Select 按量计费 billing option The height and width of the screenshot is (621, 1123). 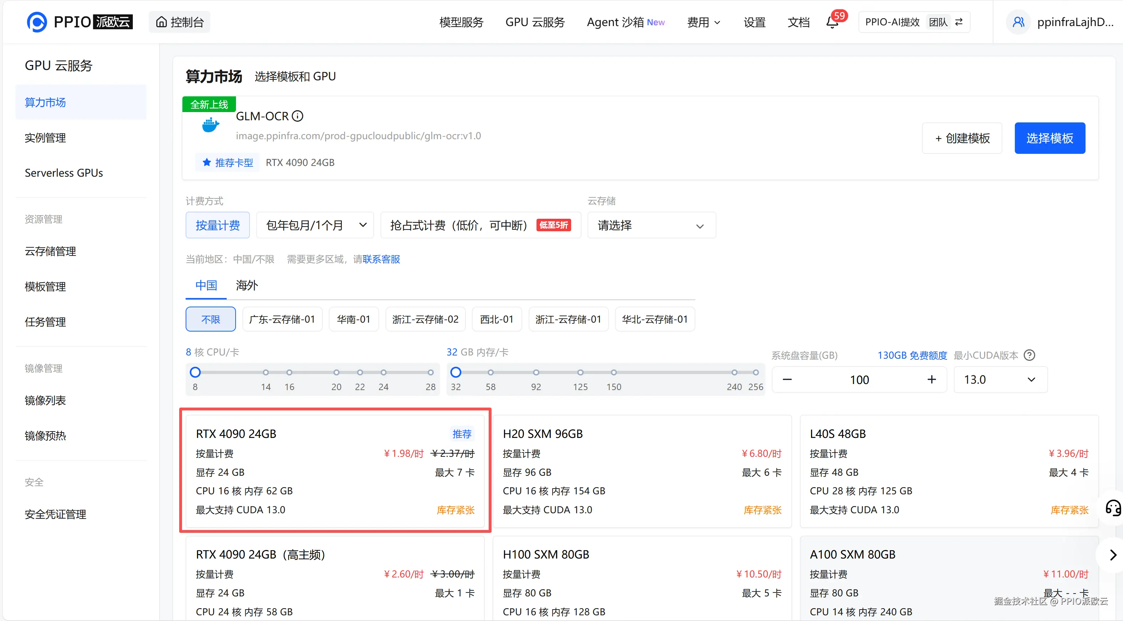(x=217, y=225)
